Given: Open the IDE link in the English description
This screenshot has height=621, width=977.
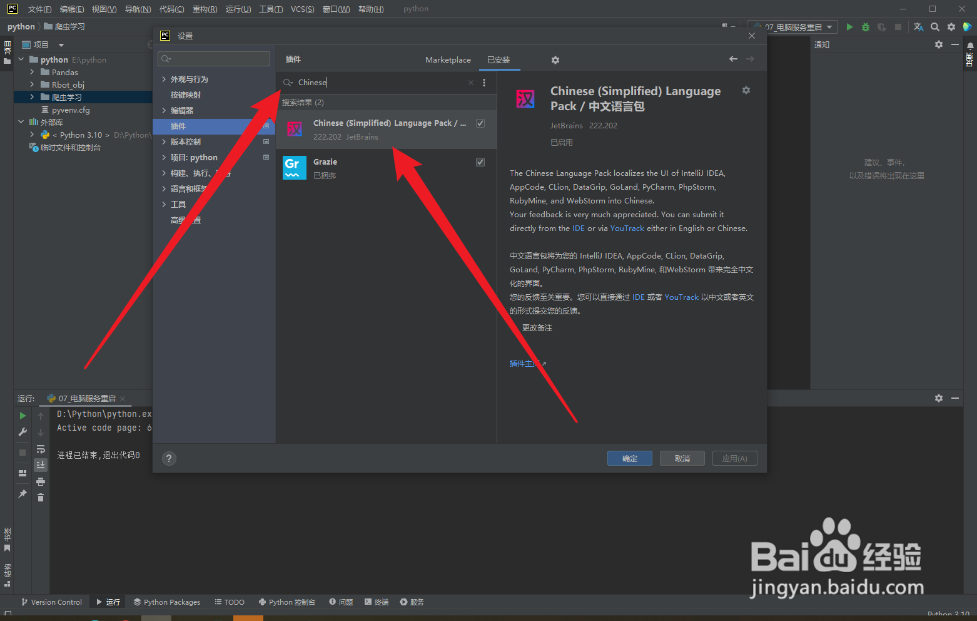Looking at the screenshot, I should click(579, 228).
